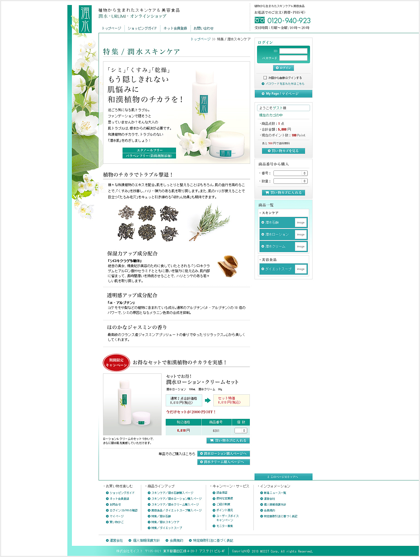This screenshot has height=557, width=420.
Task: Click the 潤水石鹸 product image thumbnail
Action: [x=301, y=223]
